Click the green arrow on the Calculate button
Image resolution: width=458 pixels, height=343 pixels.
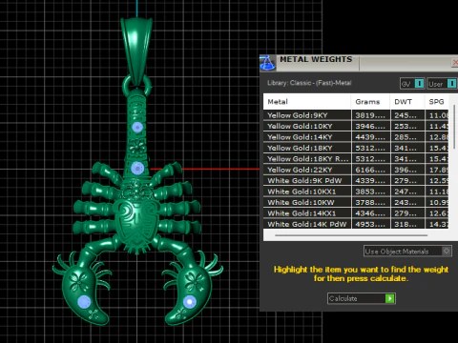point(389,298)
